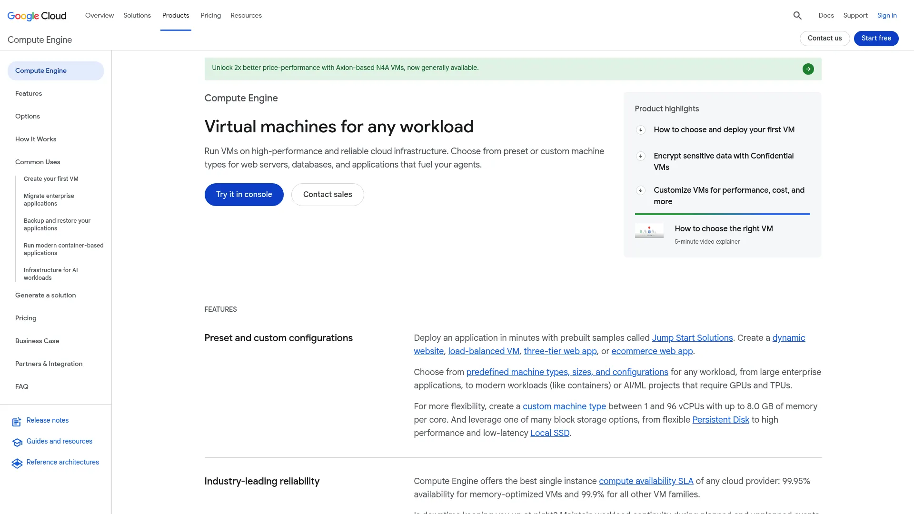The height and width of the screenshot is (514, 914).
Task: Click the Axion-based N4A VMs announcement banner text
Action: [x=345, y=68]
